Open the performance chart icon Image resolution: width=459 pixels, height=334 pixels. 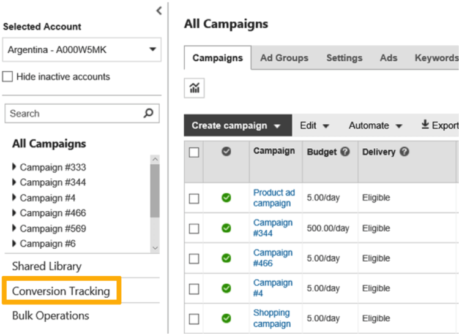pos(195,88)
